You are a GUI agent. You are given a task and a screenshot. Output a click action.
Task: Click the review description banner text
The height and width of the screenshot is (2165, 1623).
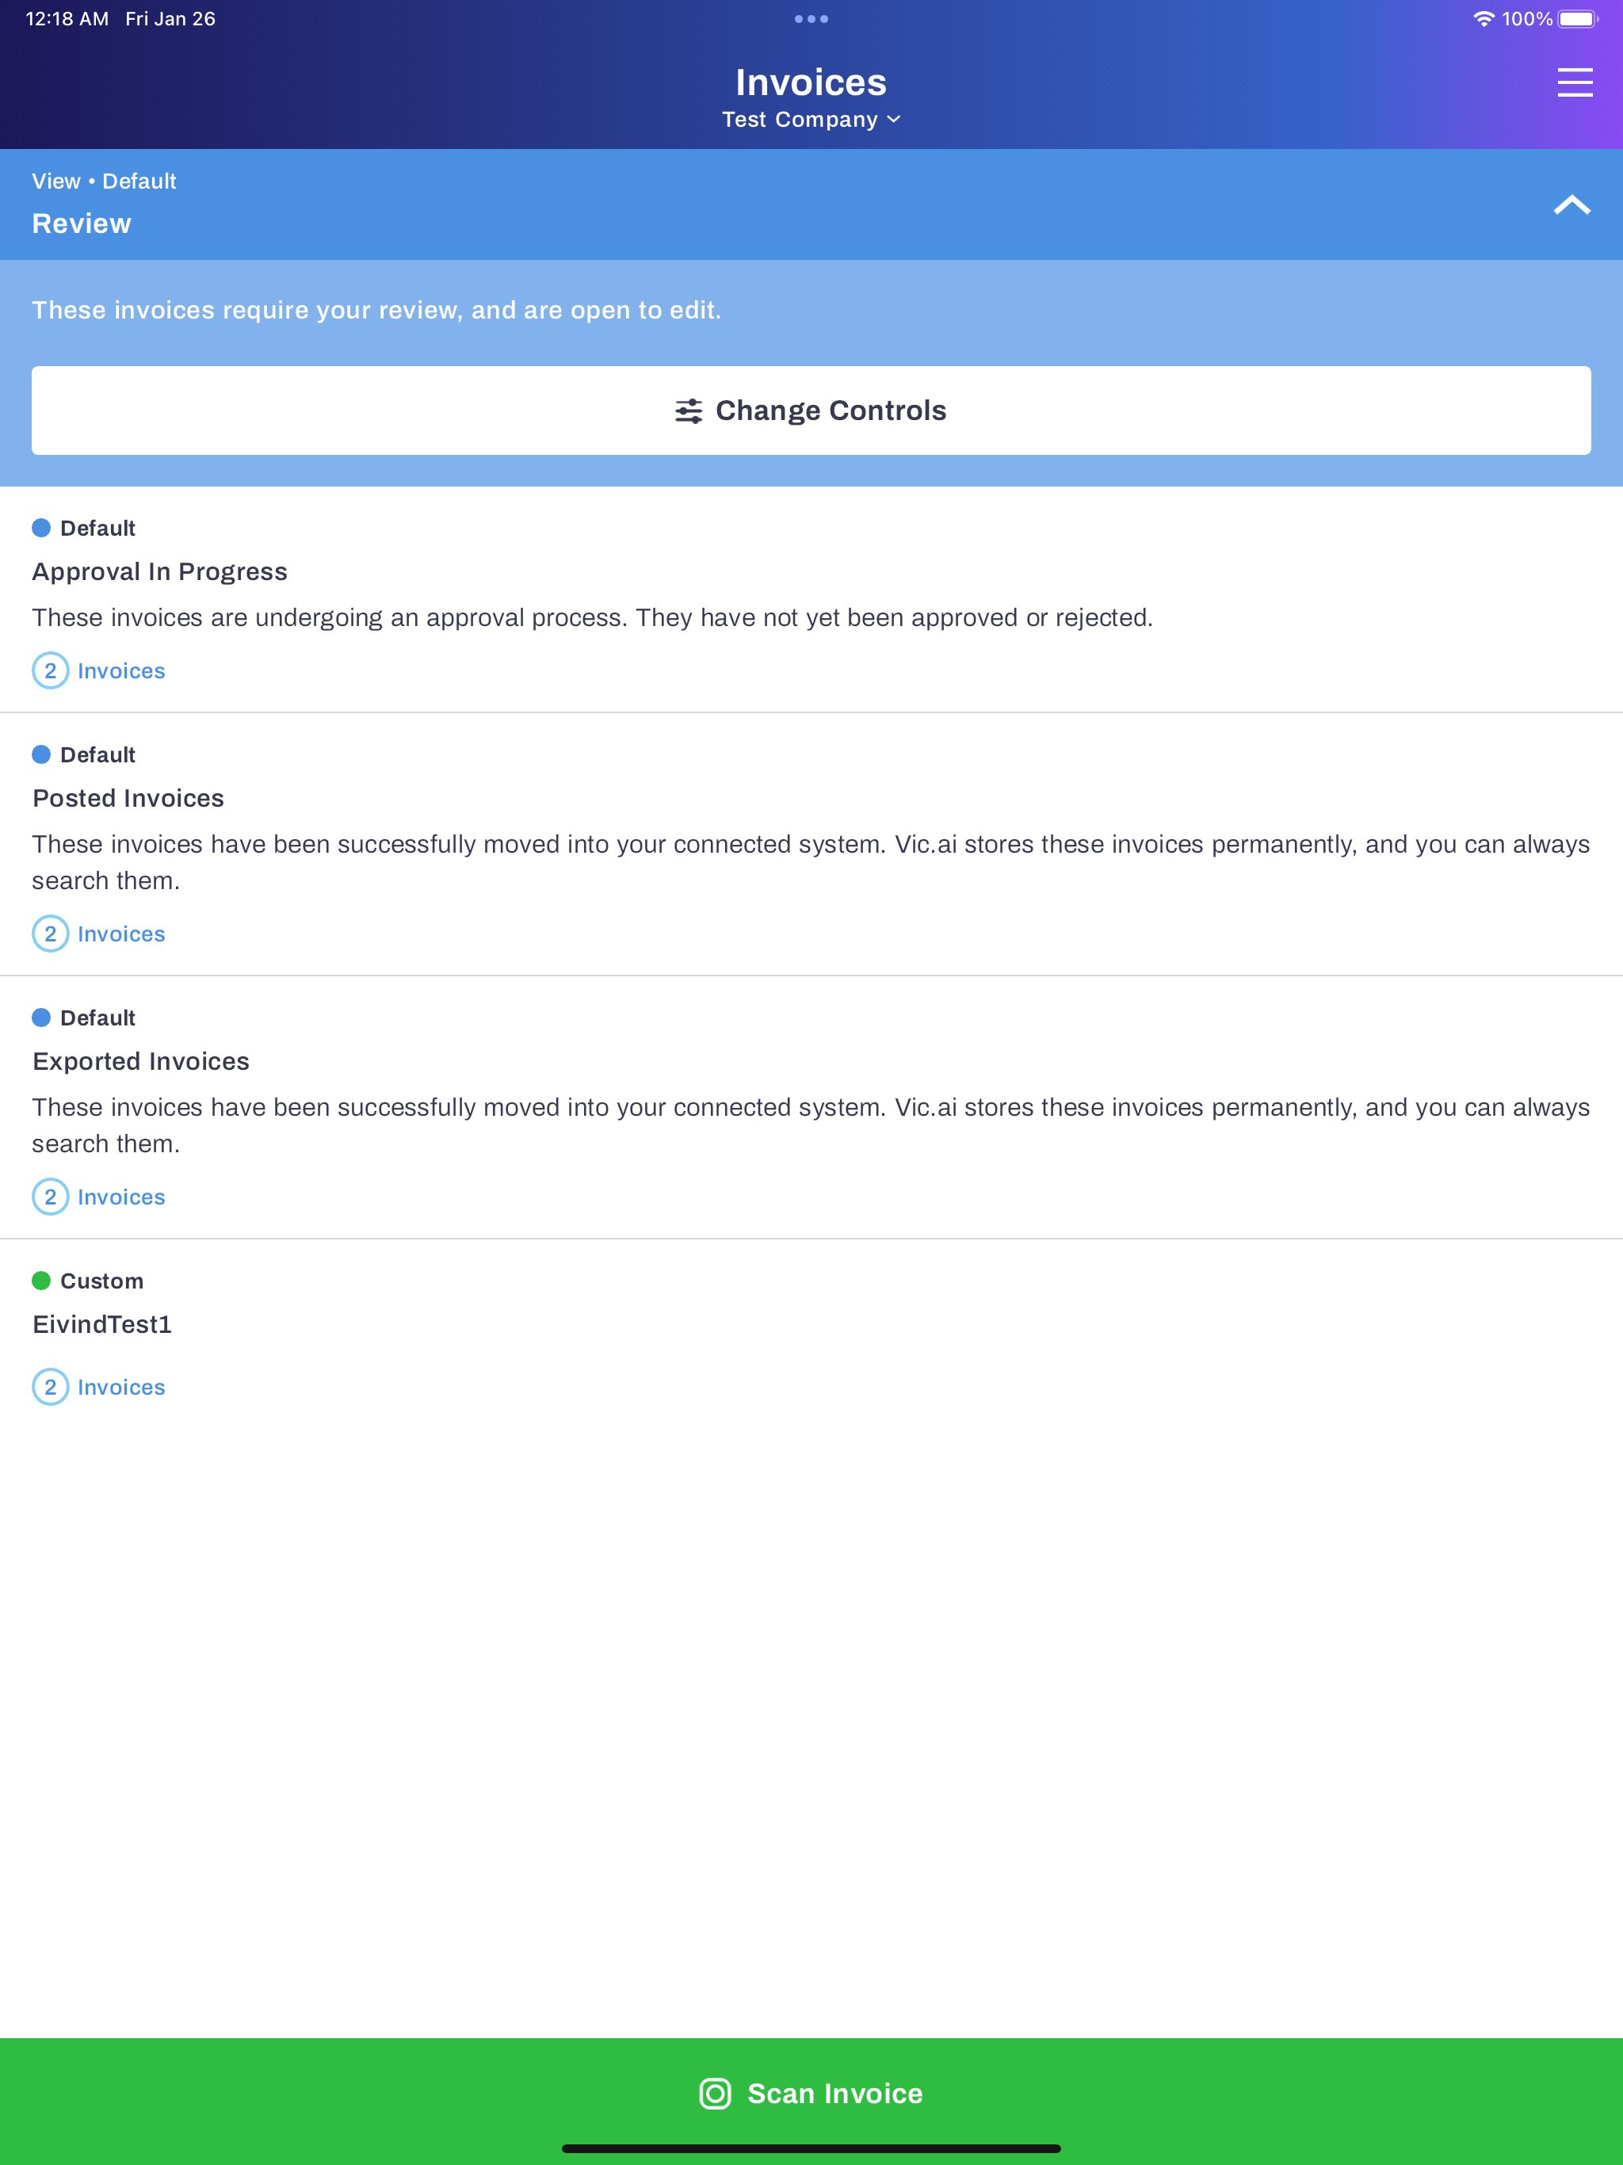(x=377, y=311)
